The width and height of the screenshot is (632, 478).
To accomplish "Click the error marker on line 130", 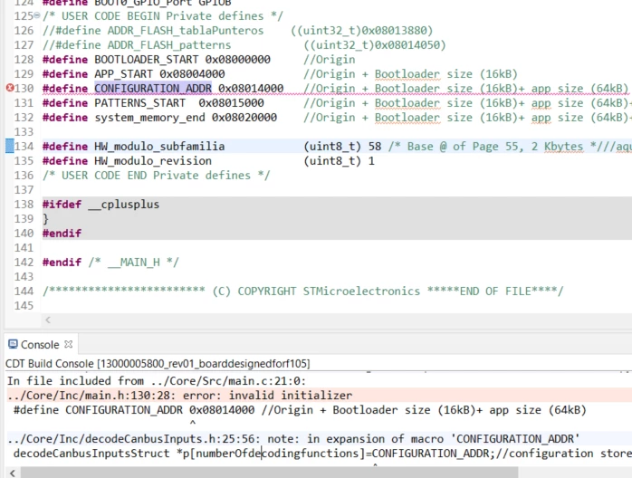I will point(10,88).
